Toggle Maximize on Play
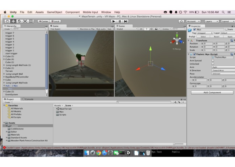The image size is (235, 167). 87,29
